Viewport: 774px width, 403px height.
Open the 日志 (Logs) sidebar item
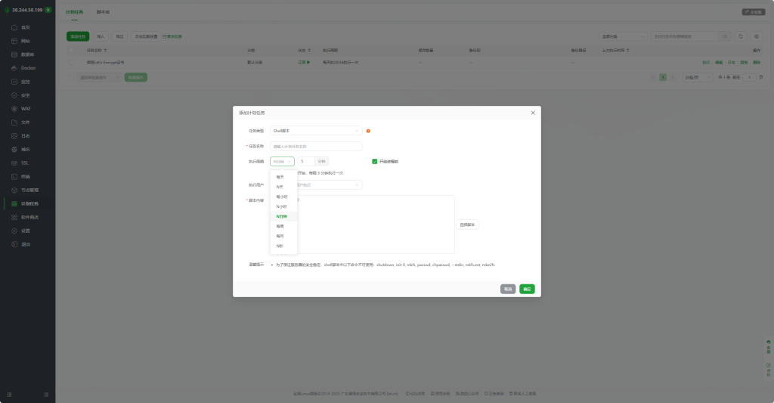point(26,136)
